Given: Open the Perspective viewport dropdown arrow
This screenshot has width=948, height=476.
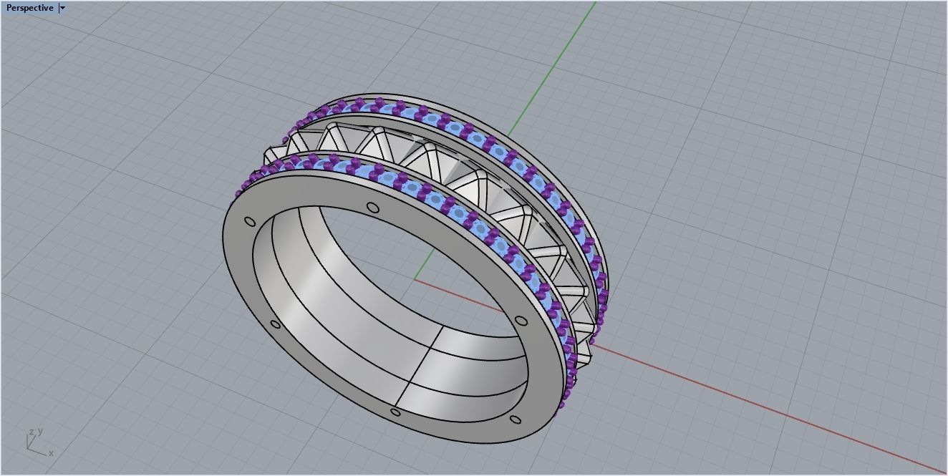Looking at the screenshot, I should click(x=63, y=8).
